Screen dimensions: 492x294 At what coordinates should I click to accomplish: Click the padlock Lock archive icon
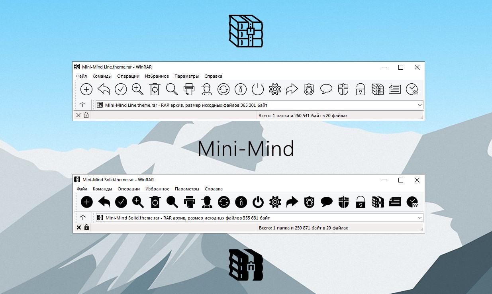360,89
